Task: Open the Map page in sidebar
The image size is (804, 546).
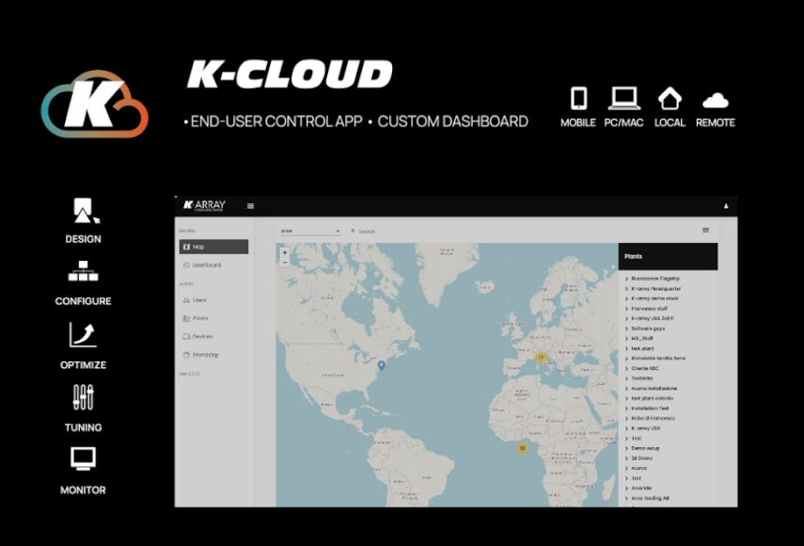Action: (213, 247)
